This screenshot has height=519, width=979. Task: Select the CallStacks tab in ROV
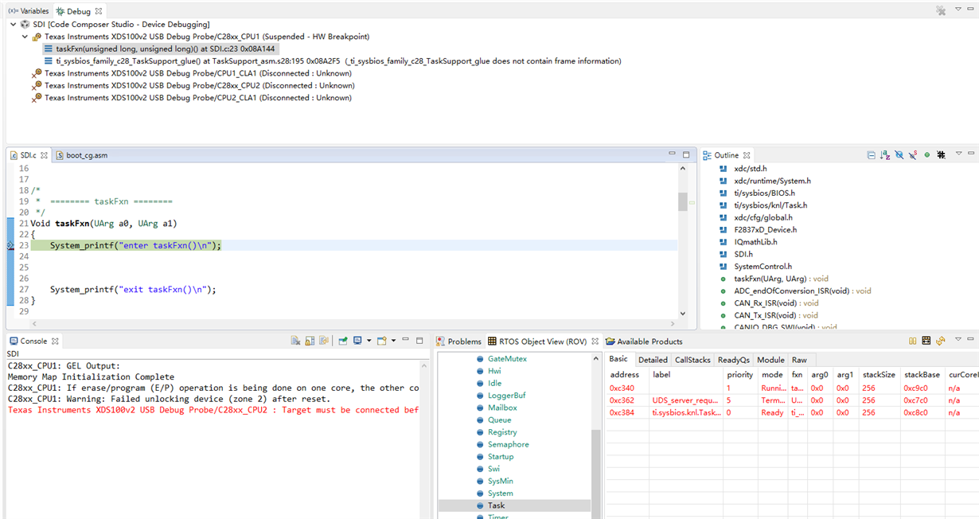pyautogui.click(x=692, y=360)
